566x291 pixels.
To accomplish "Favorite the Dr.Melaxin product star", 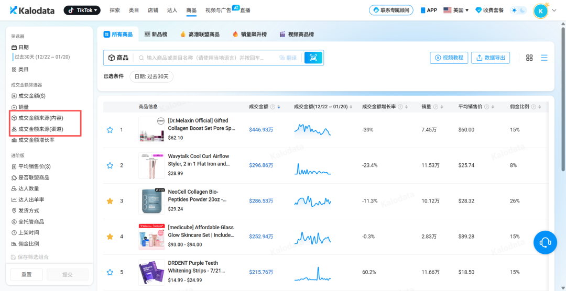I will 110,130.
